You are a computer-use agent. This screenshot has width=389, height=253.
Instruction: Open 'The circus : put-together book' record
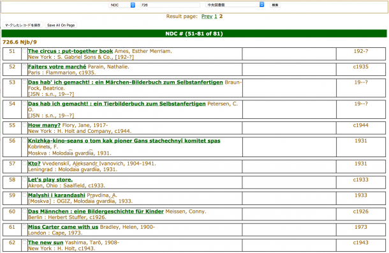(x=70, y=51)
